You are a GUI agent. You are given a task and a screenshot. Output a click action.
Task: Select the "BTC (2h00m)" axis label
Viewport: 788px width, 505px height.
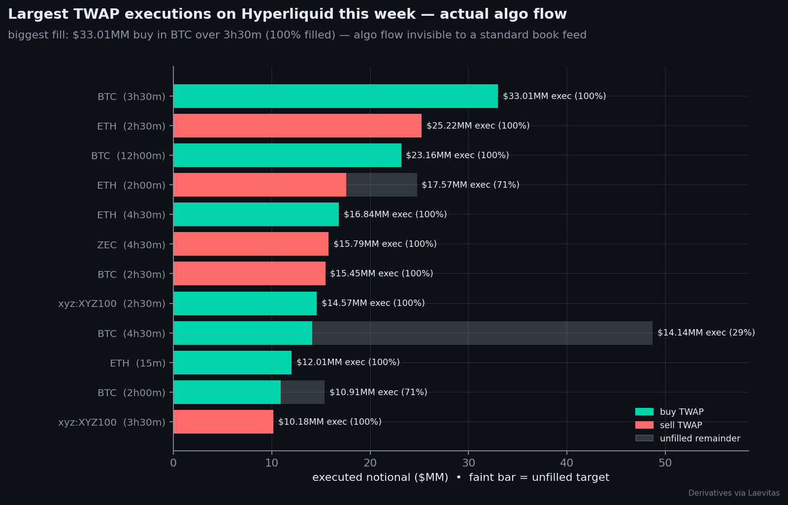[131, 393]
